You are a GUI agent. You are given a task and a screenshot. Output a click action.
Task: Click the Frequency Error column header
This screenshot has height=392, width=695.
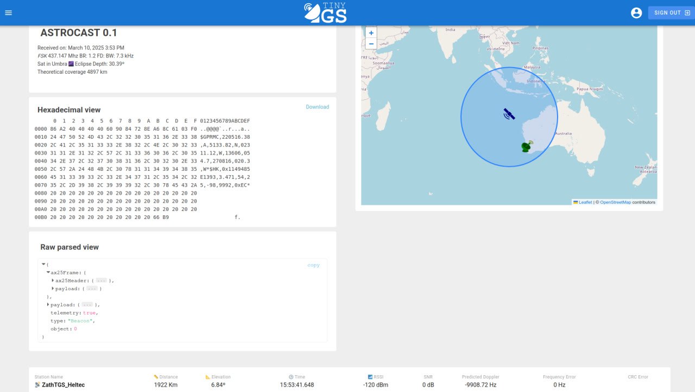(x=559, y=377)
